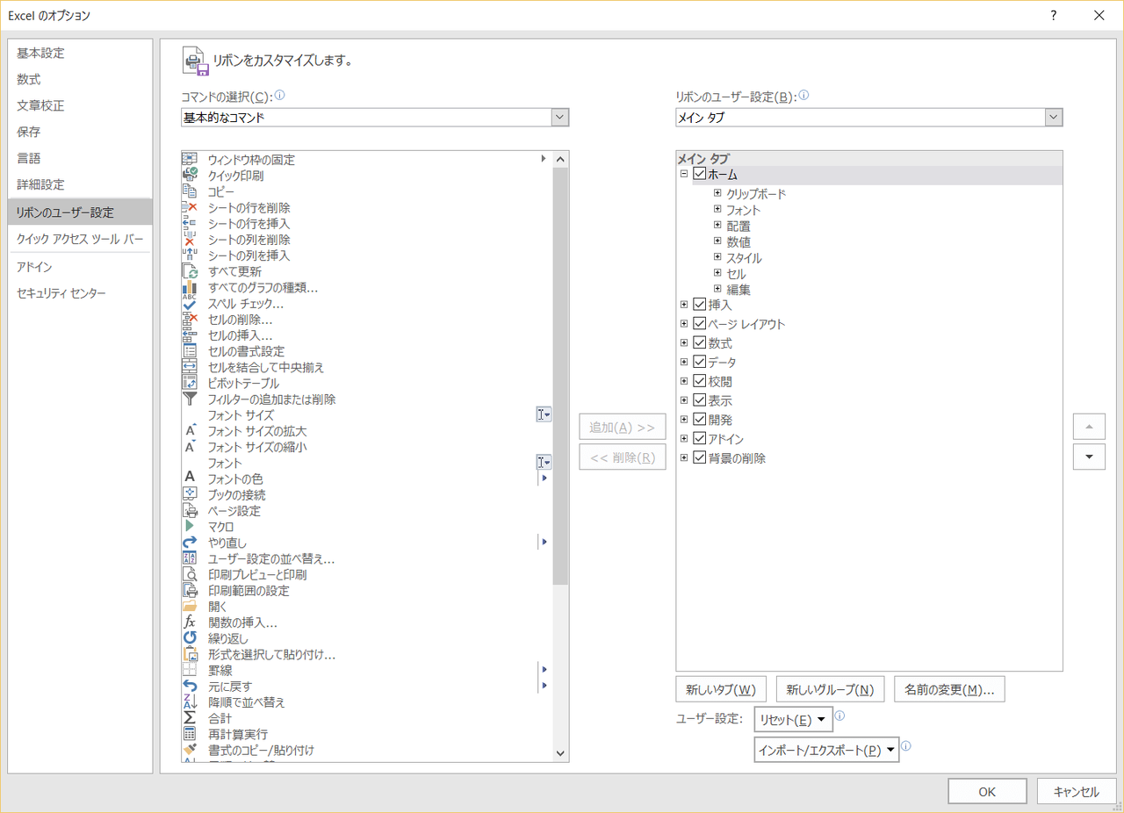Screen dimensions: 1124x813
Task: Open the 詳細設定 options category
Action: (x=80, y=184)
